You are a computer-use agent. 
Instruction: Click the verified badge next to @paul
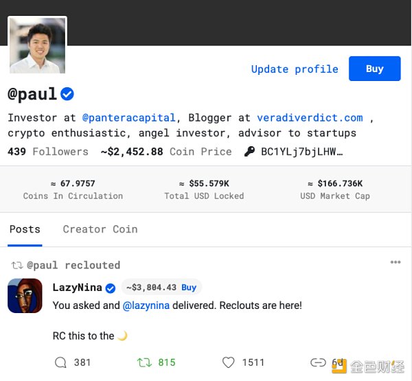pyautogui.click(x=67, y=94)
